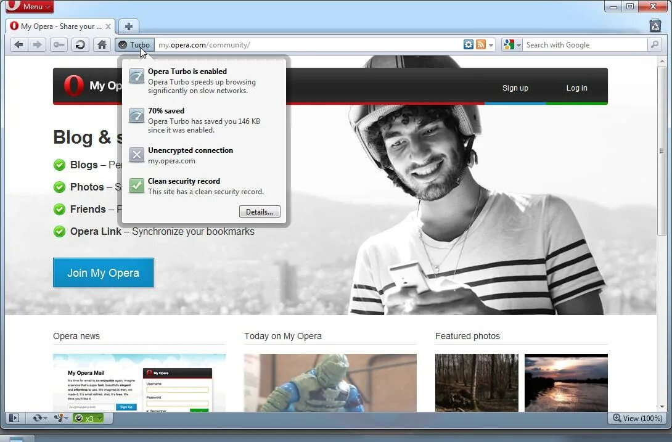Click the Opera news heading
The height and width of the screenshot is (442, 672).
[76, 336]
